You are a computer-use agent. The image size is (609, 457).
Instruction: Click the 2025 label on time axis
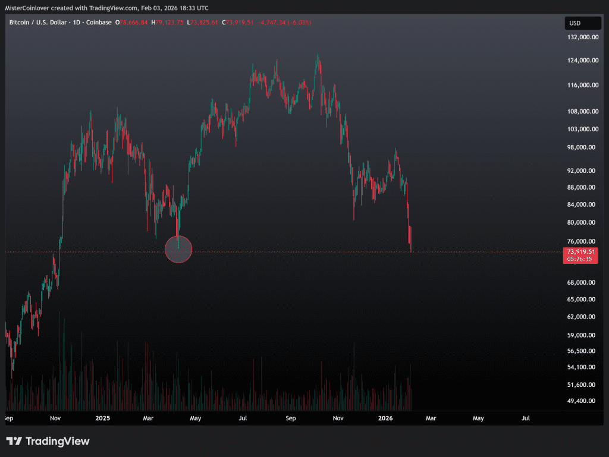pyautogui.click(x=103, y=418)
